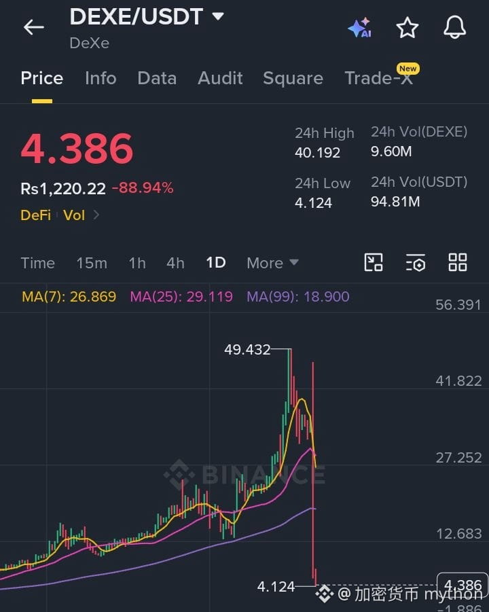Screen dimensions: 489x612
Task: Select the Time chart interval
Action: [37, 263]
